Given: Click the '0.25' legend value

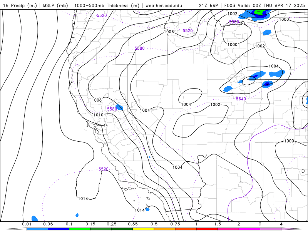Looking at the screenshot, I should point(112,224).
